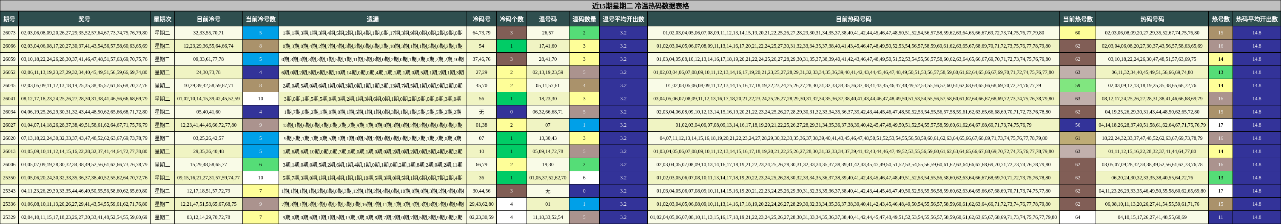
Task: Select period number 26073
Action: [x=9, y=33]
